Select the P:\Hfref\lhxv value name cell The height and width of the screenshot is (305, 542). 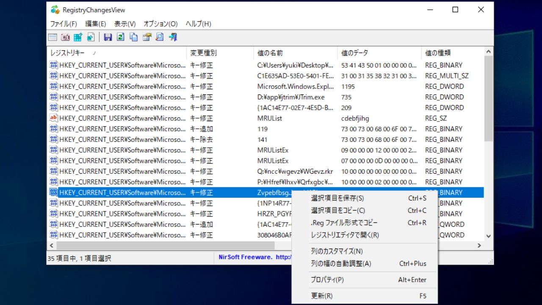pyautogui.click(x=295, y=182)
